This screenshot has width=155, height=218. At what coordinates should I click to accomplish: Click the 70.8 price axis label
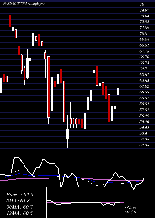pos(143,34)
